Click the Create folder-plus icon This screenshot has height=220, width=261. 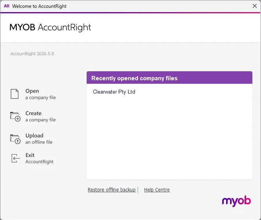point(15,117)
